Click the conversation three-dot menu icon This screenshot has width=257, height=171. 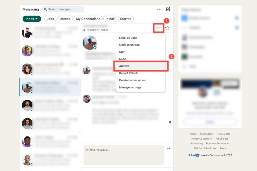(159, 28)
